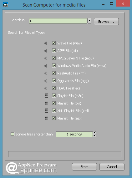Uncheck the RealAudio File (rm) checkbox

[54, 73]
